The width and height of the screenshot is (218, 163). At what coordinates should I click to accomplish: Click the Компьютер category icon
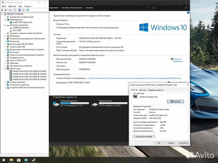pos(8,41)
